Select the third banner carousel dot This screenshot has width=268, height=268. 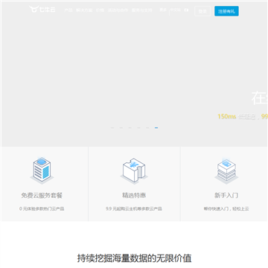click(x=130, y=128)
